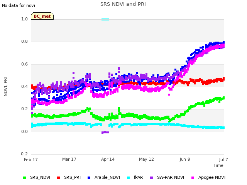Click the fPAR cyan legend swatch
This screenshot has height=185, width=247.
pyautogui.click(x=129, y=178)
